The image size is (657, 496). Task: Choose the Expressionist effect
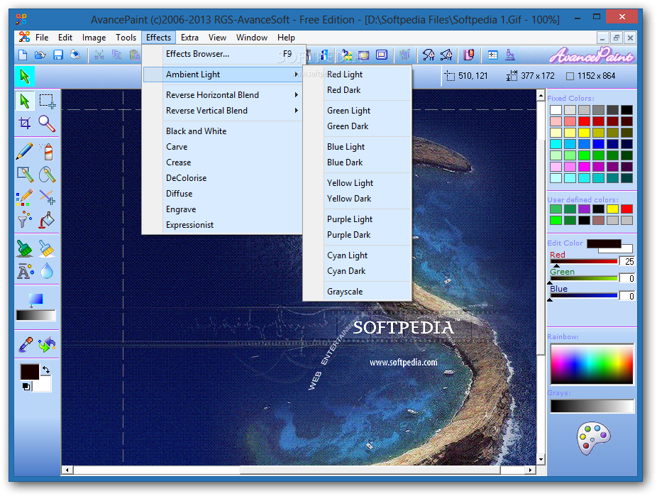click(223, 225)
